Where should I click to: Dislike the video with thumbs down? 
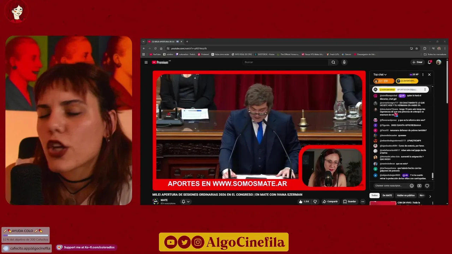pos(315,201)
